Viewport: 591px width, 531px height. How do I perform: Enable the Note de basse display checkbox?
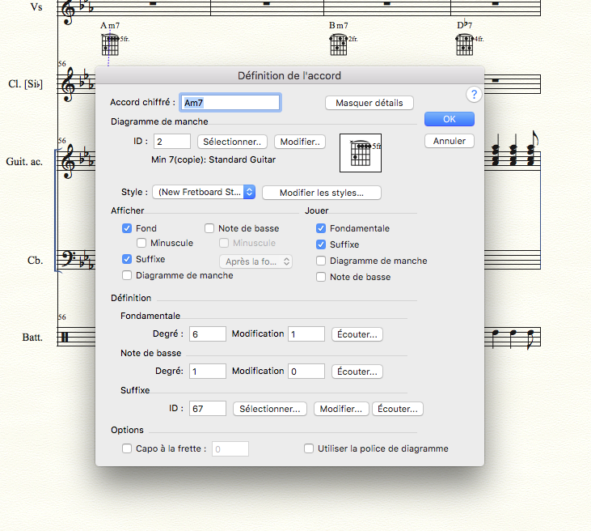pos(209,228)
